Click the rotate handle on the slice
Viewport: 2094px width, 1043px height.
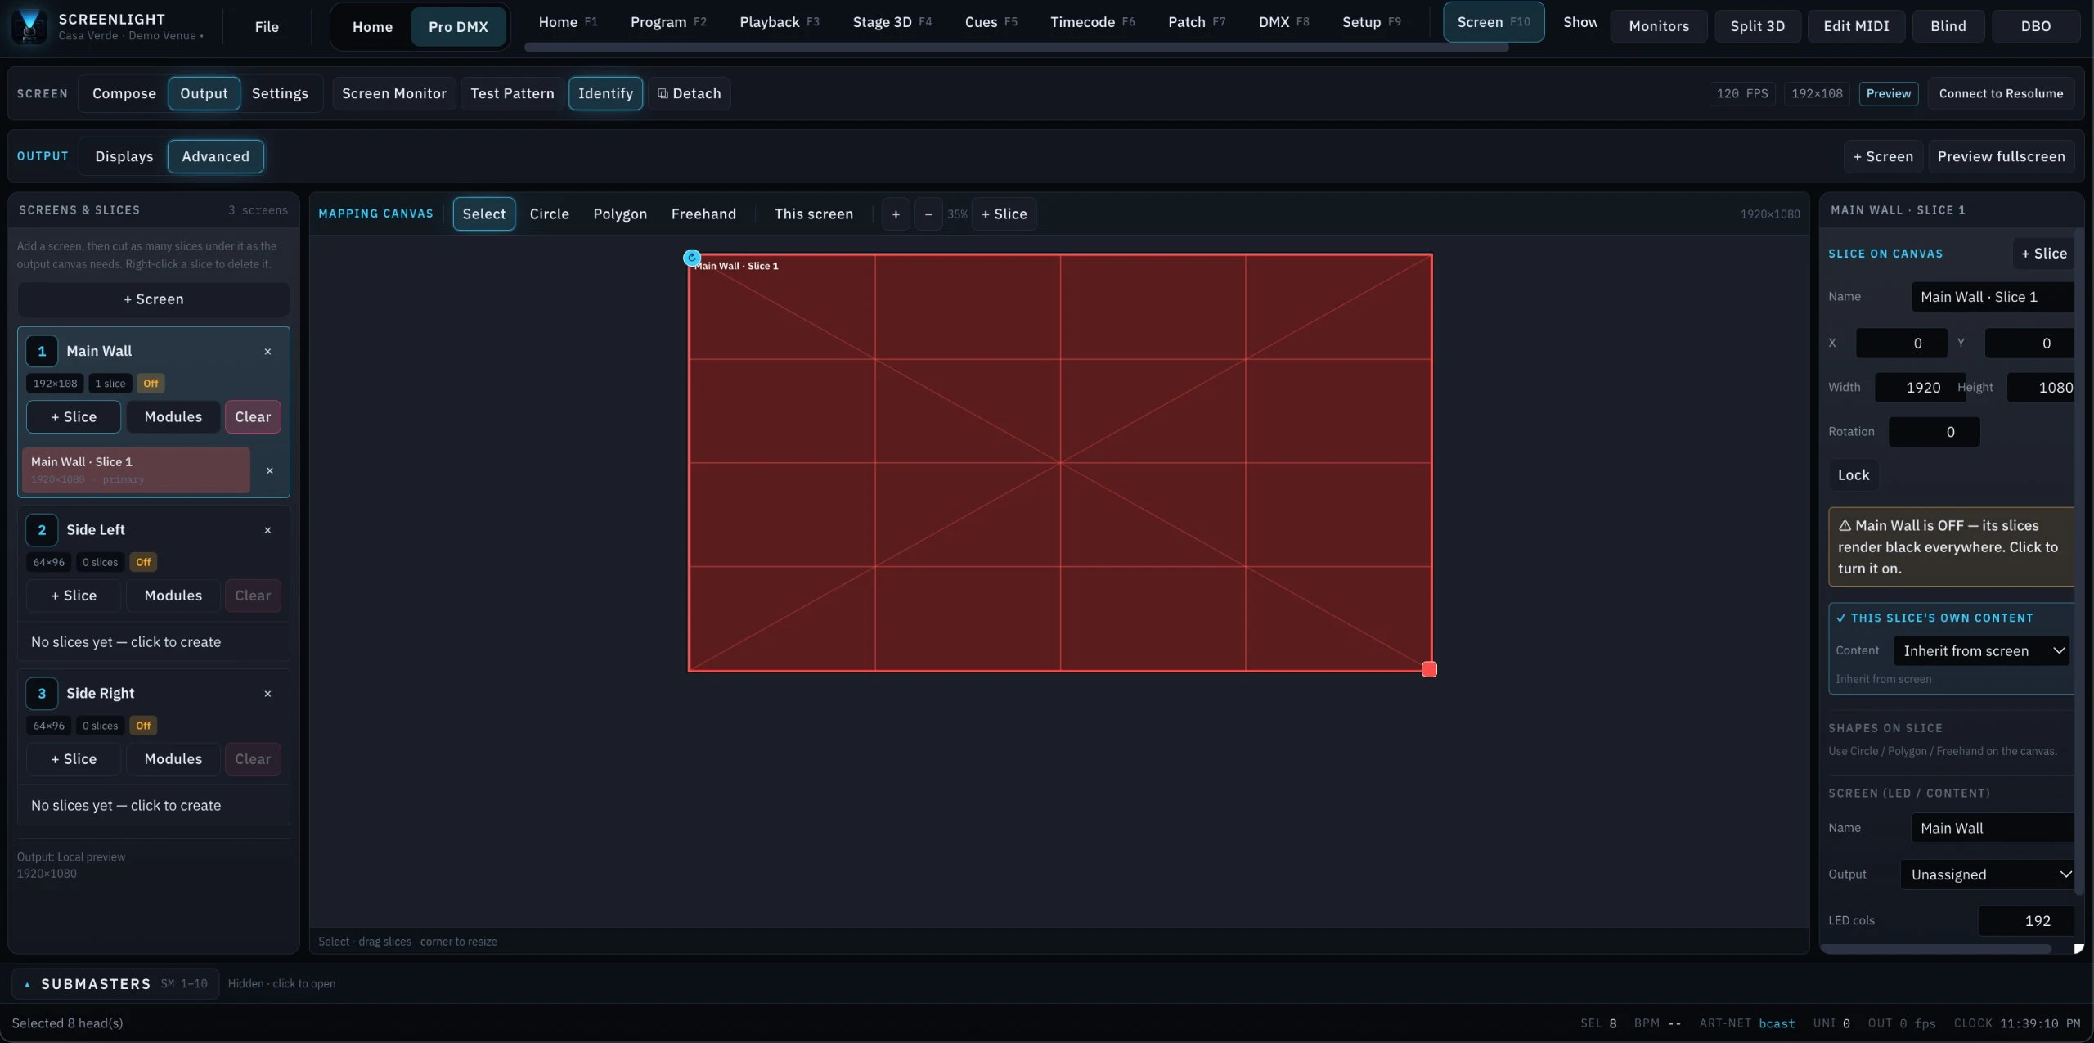pos(692,258)
